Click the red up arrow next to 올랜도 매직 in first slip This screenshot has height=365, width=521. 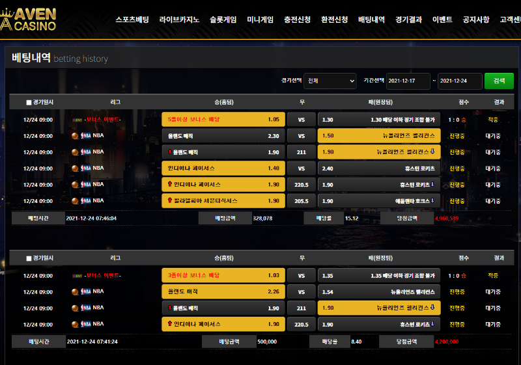[170, 152]
